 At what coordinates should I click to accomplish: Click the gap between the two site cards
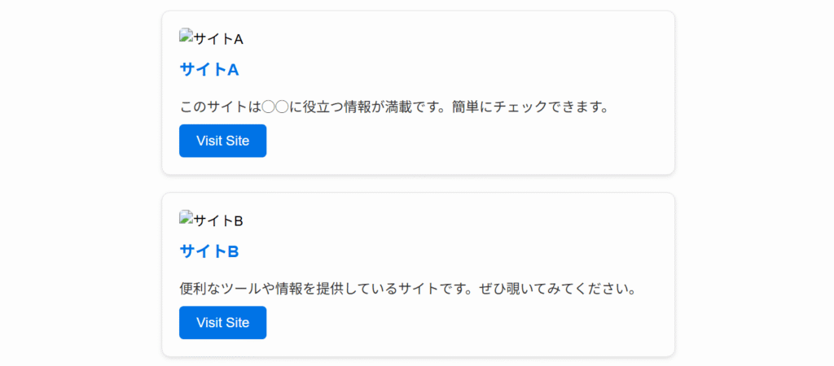click(418, 184)
